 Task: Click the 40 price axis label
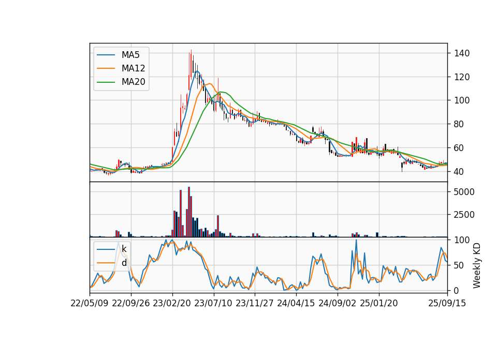(459, 172)
